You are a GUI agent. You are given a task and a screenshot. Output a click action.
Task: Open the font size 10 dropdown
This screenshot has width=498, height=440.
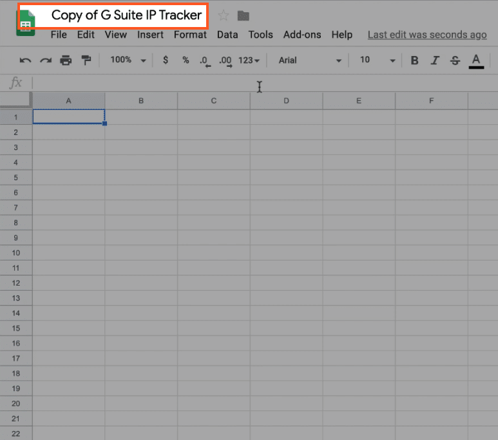click(x=378, y=60)
